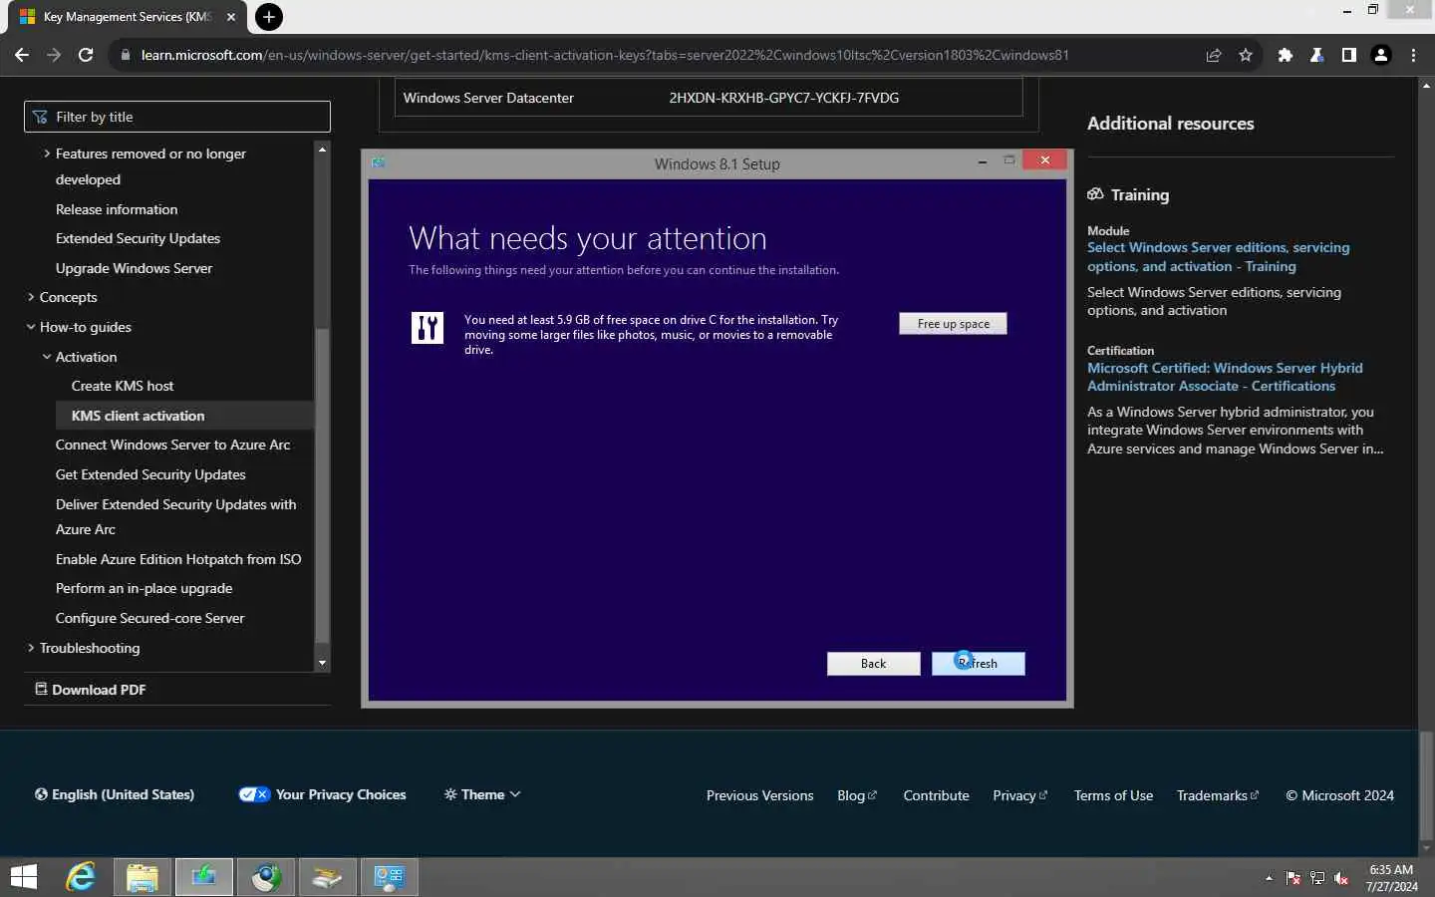Screen dimensions: 1435x897
Task: Click the sidebar scroll down arrow
Action: point(322,663)
